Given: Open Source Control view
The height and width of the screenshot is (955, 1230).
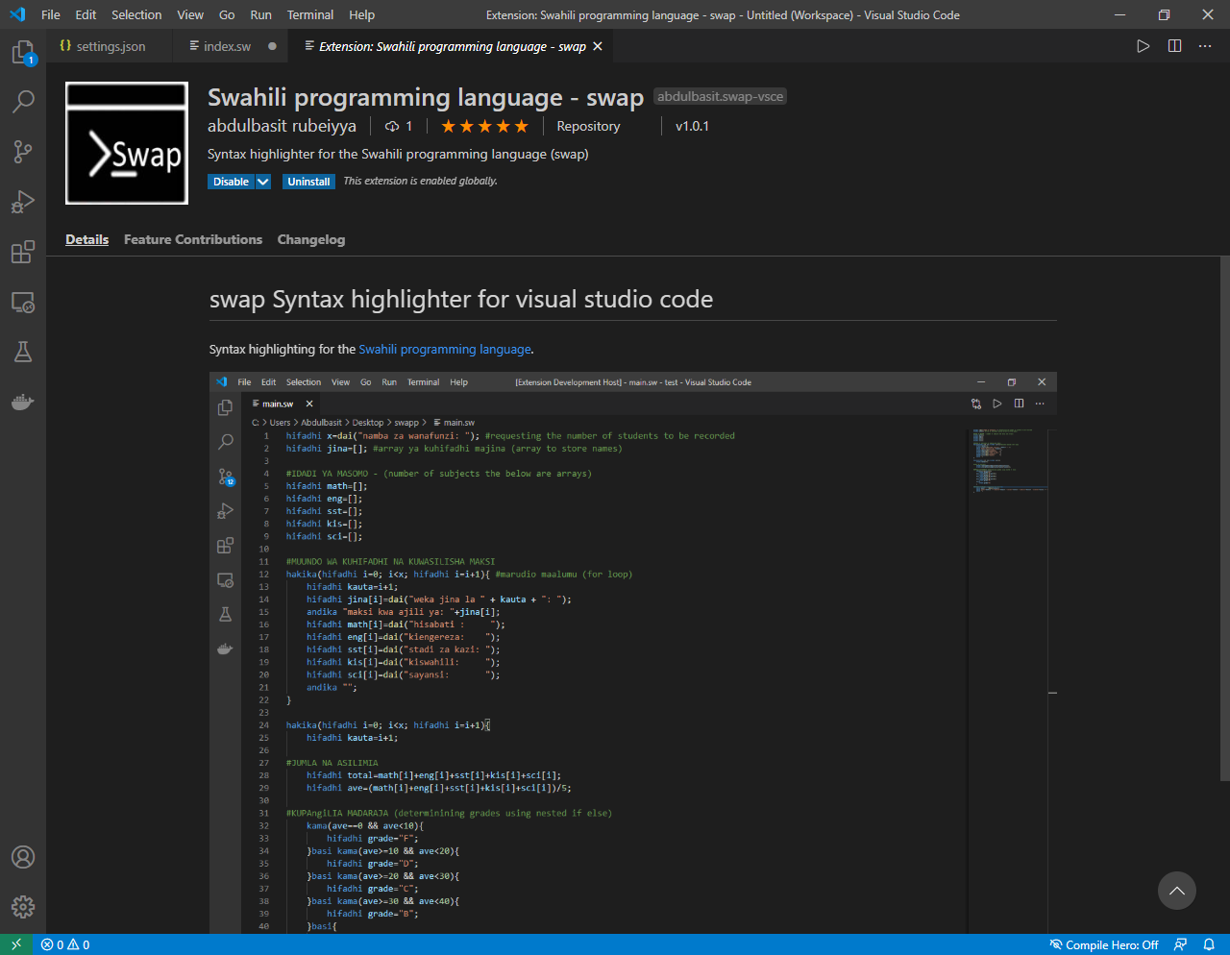Looking at the screenshot, I should [x=23, y=151].
